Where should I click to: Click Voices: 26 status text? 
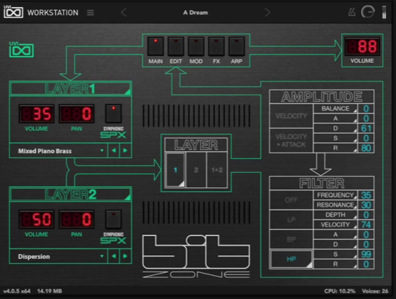point(375,291)
